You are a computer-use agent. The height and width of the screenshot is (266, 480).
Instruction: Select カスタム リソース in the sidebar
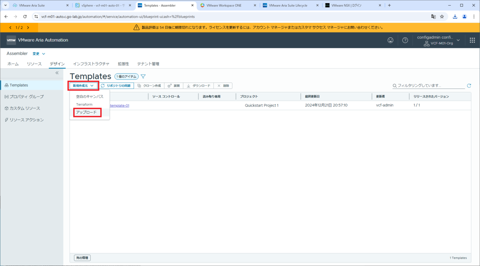pyautogui.click(x=32, y=108)
